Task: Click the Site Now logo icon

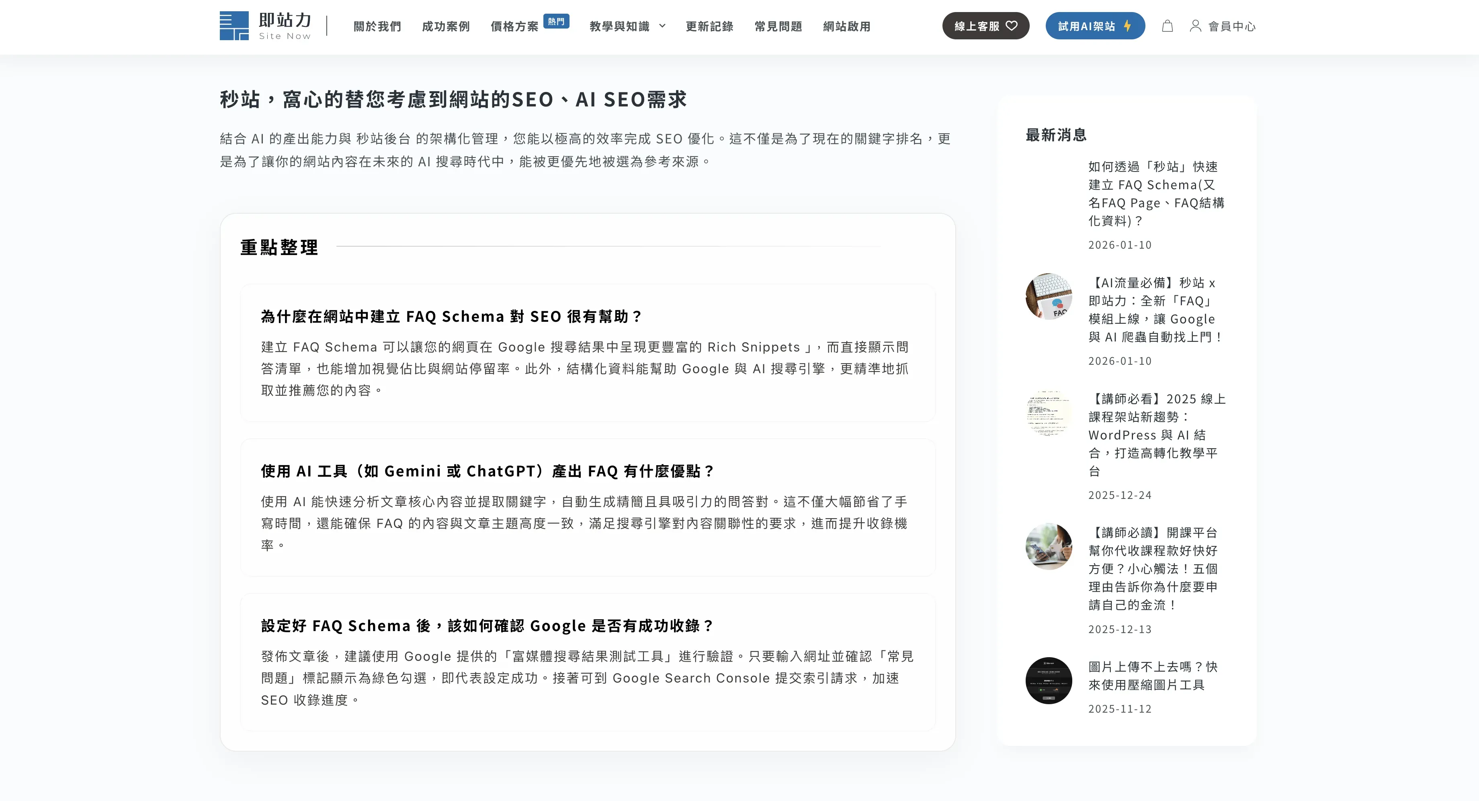Action: click(234, 26)
